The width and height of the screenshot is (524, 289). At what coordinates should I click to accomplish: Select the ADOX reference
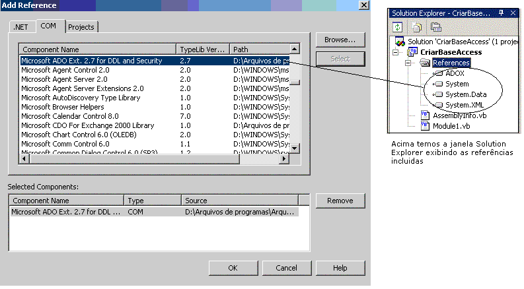455,73
